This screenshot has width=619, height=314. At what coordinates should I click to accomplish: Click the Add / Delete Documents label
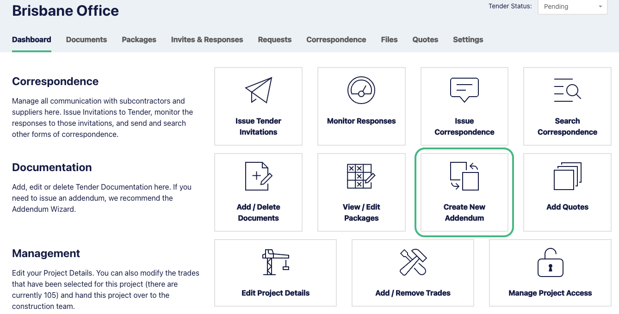click(258, 212)
